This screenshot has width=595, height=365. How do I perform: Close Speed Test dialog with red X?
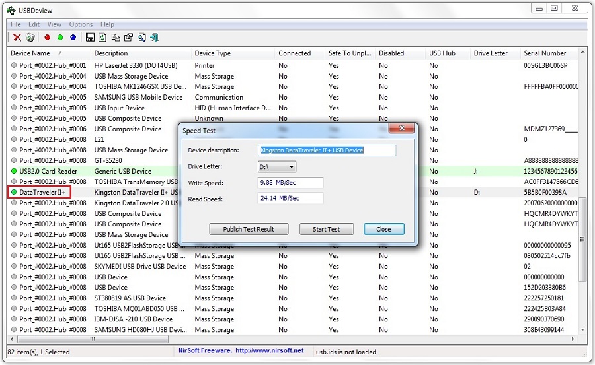point(402,128)
